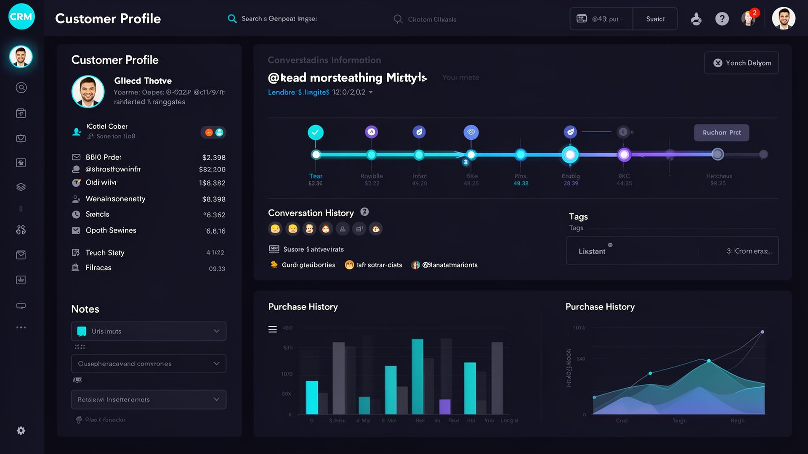This screenshot has height=454, width=808.
Task: Open the help question mark icon
Action: 722,18
